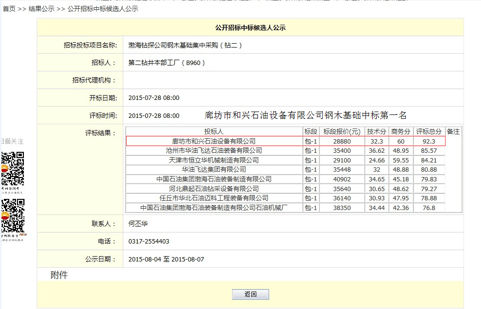
Task: Click the upper QR code image
Action: [x=13, y=169]
